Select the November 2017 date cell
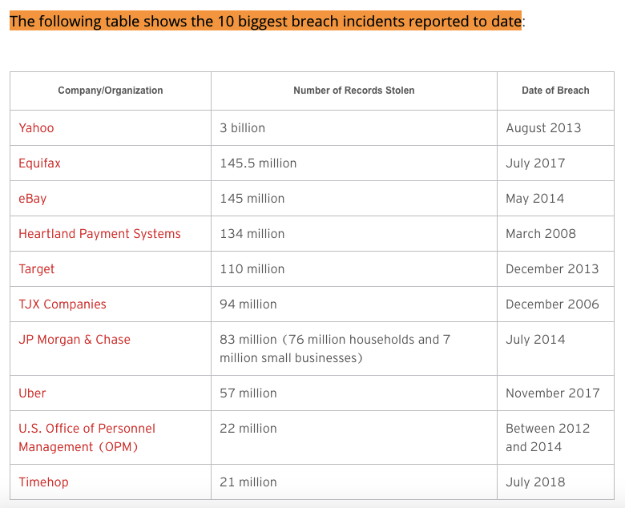625x508 pixels. [555, 393]
